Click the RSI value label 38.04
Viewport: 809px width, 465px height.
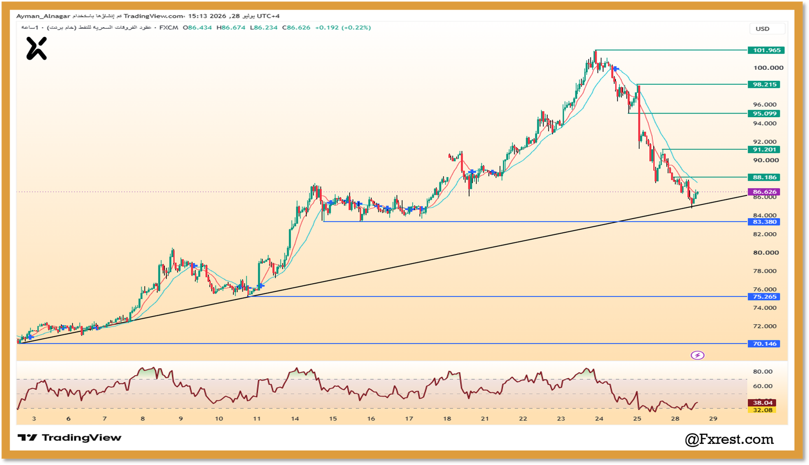(762, 403)
